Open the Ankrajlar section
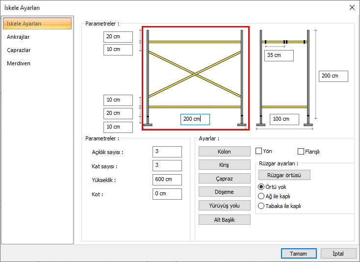The image size is (360, 262). click(18, 37)
